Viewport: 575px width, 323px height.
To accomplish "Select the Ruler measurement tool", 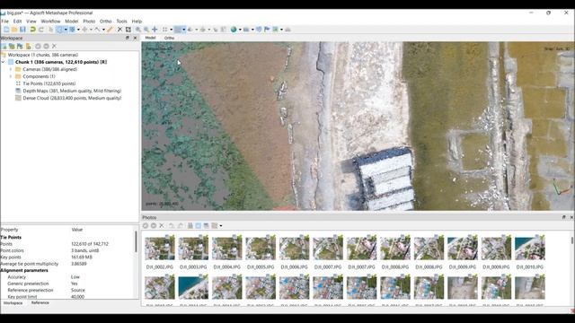I will point(110,30).
